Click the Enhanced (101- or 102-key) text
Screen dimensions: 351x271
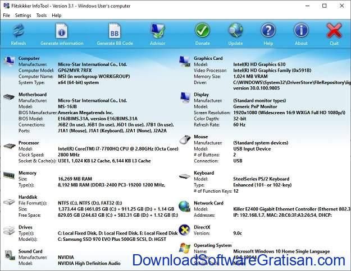point(262,185)
